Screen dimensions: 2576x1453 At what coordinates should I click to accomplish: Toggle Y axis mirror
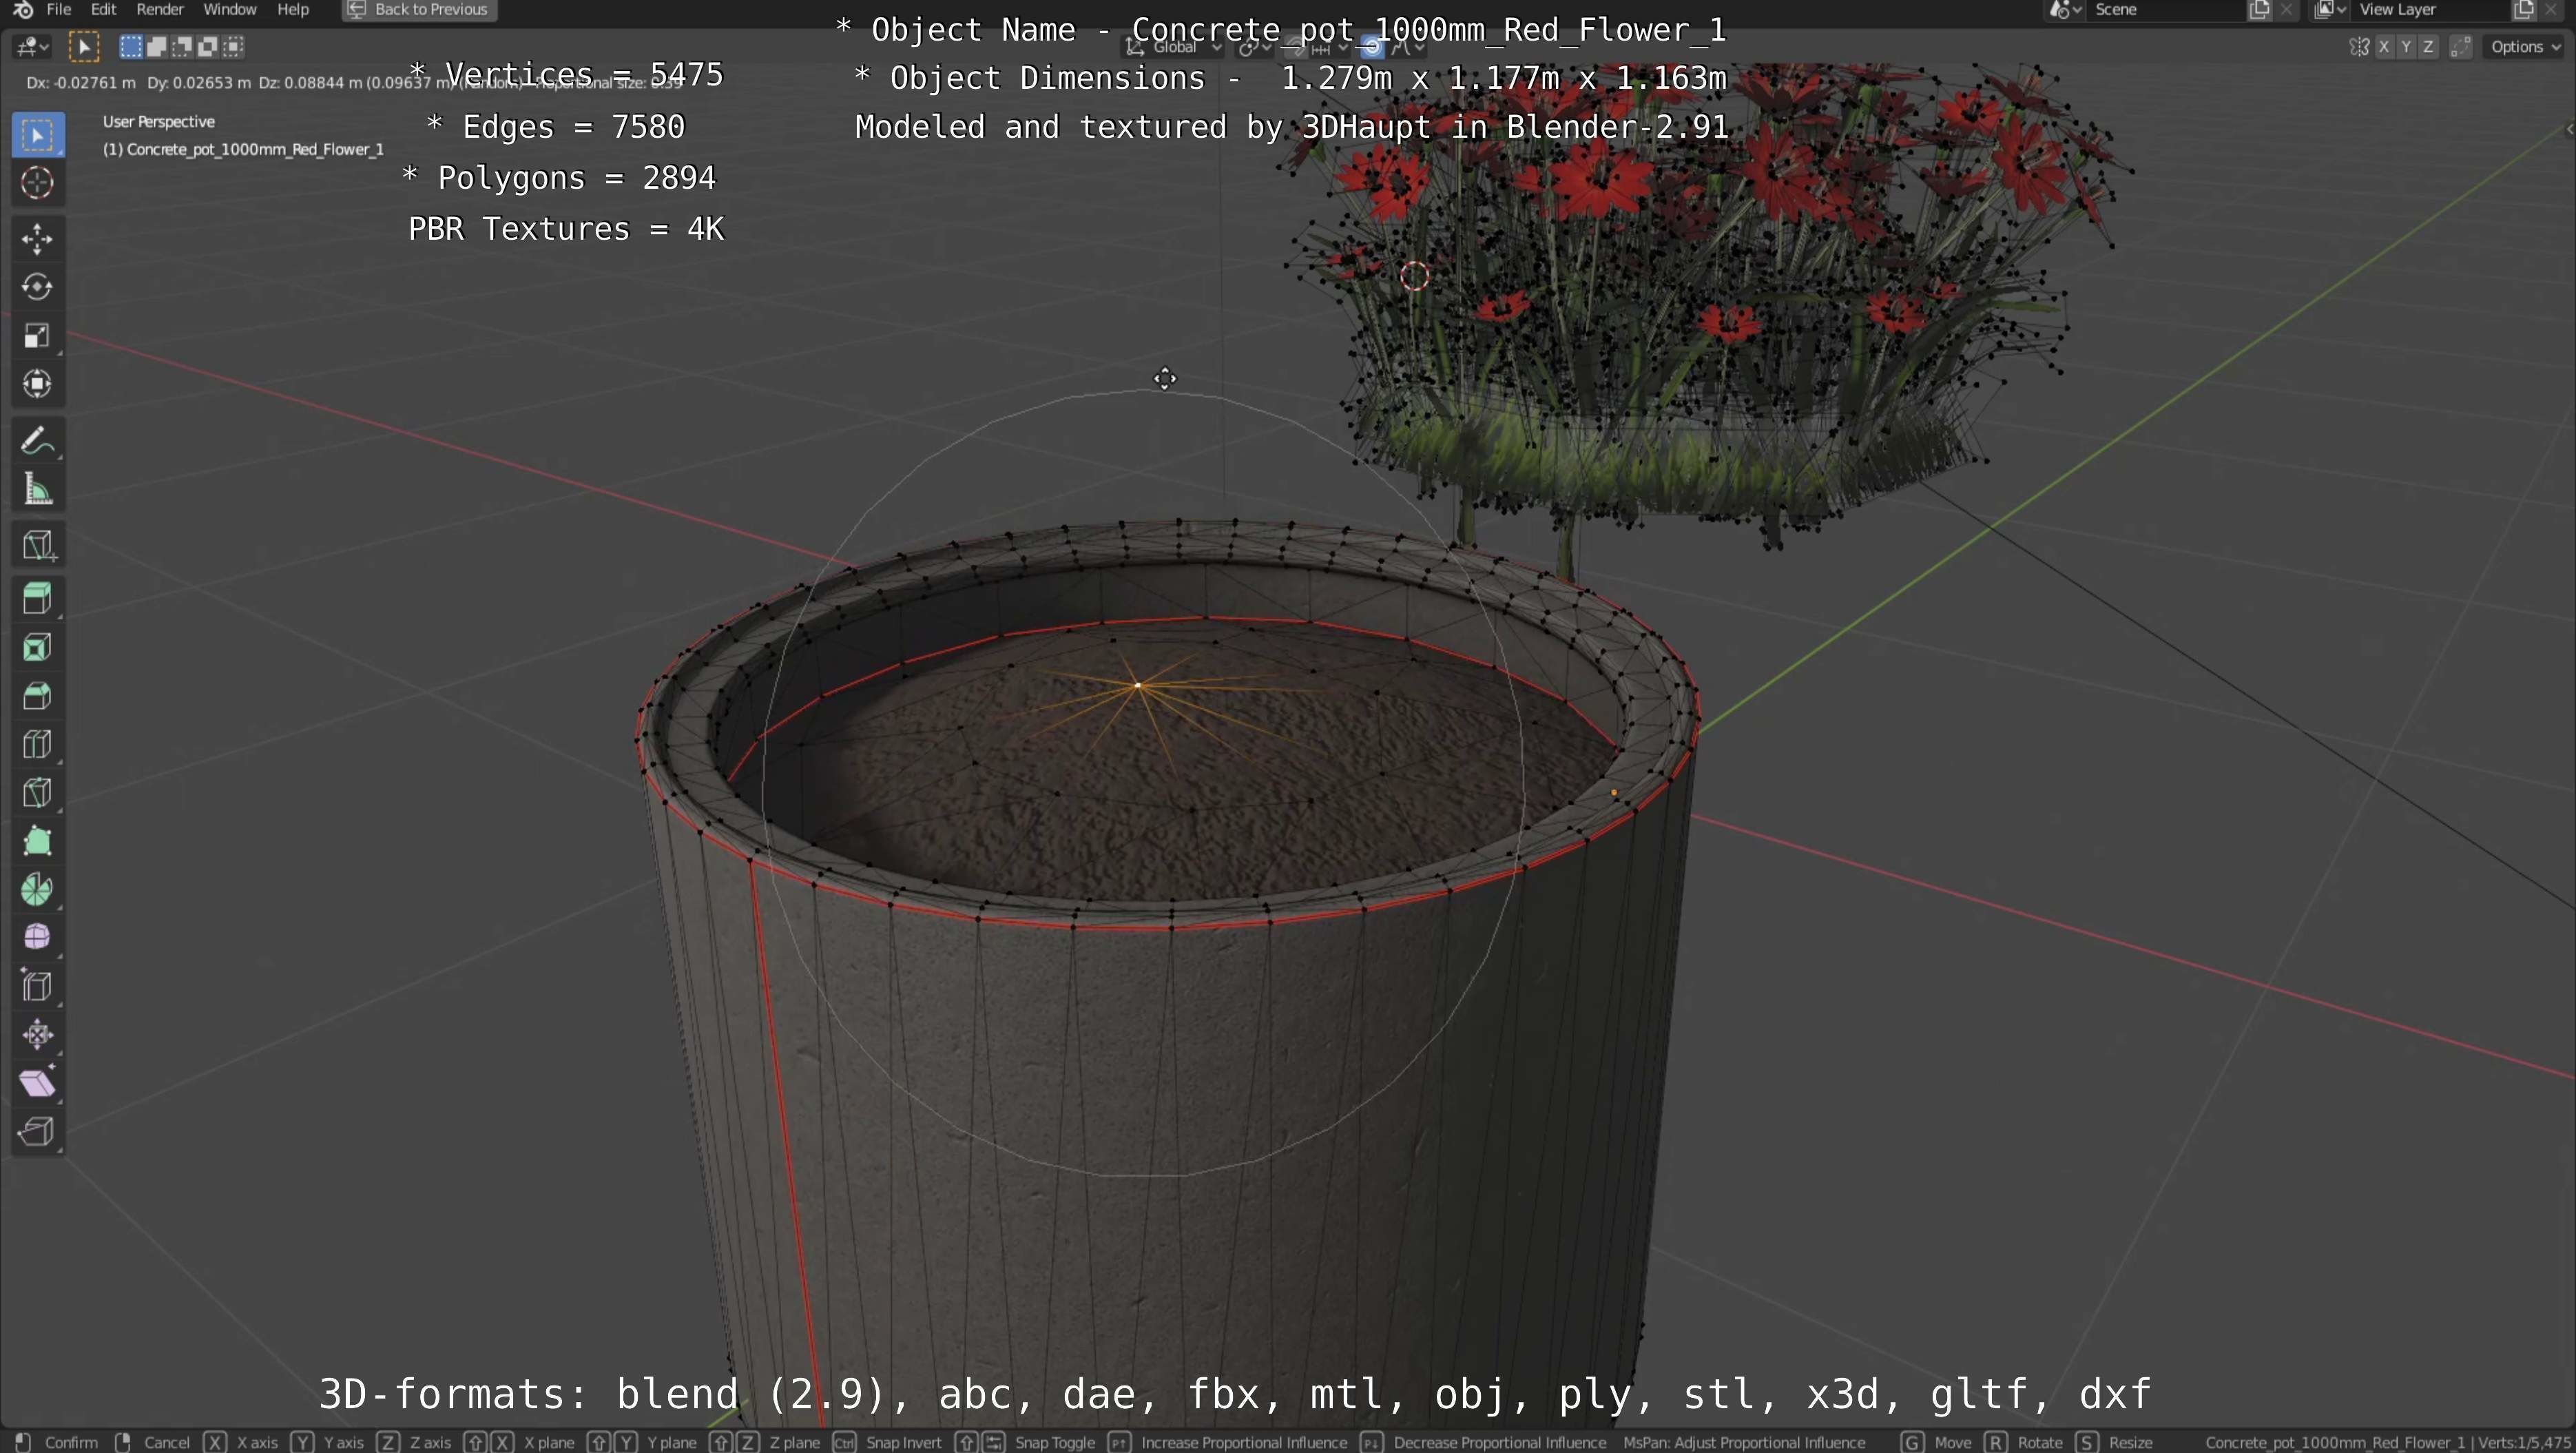pyautogui.click(x=2406, y=47)
